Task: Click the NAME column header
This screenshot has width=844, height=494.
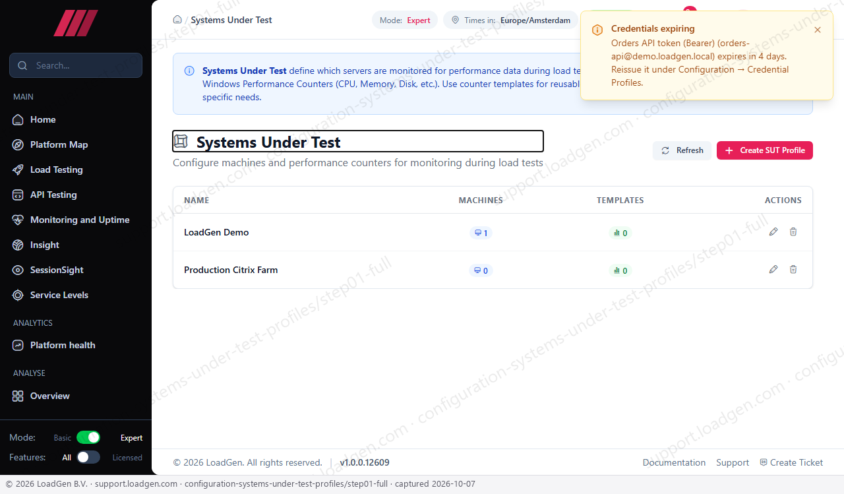Action: tap(196, 200)
